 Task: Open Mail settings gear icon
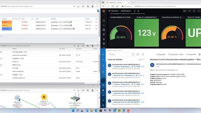tap(103, 105)
